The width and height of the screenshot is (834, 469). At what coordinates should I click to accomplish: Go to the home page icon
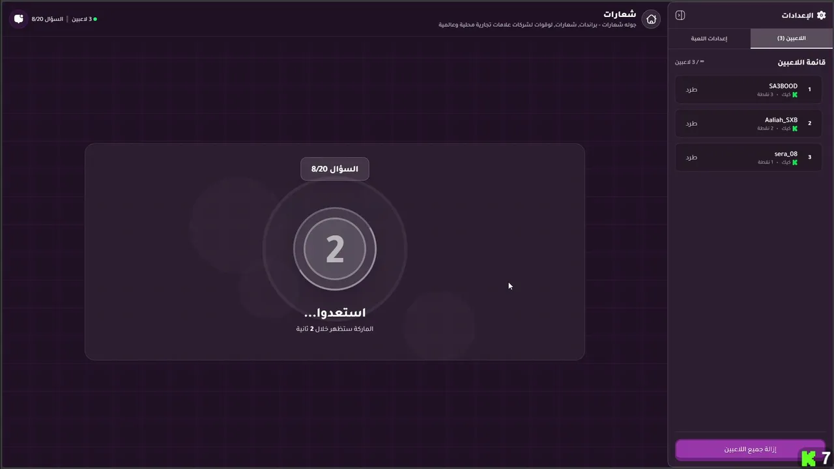(651, 19)
